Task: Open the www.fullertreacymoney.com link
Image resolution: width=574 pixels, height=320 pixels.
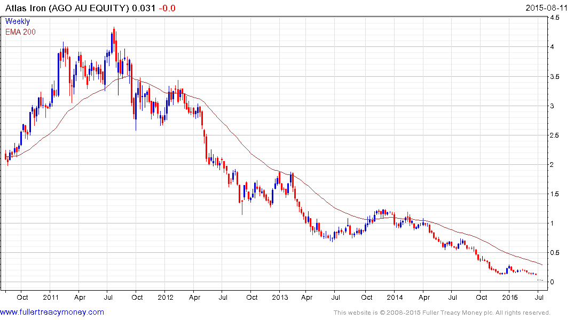Action: 52,312
